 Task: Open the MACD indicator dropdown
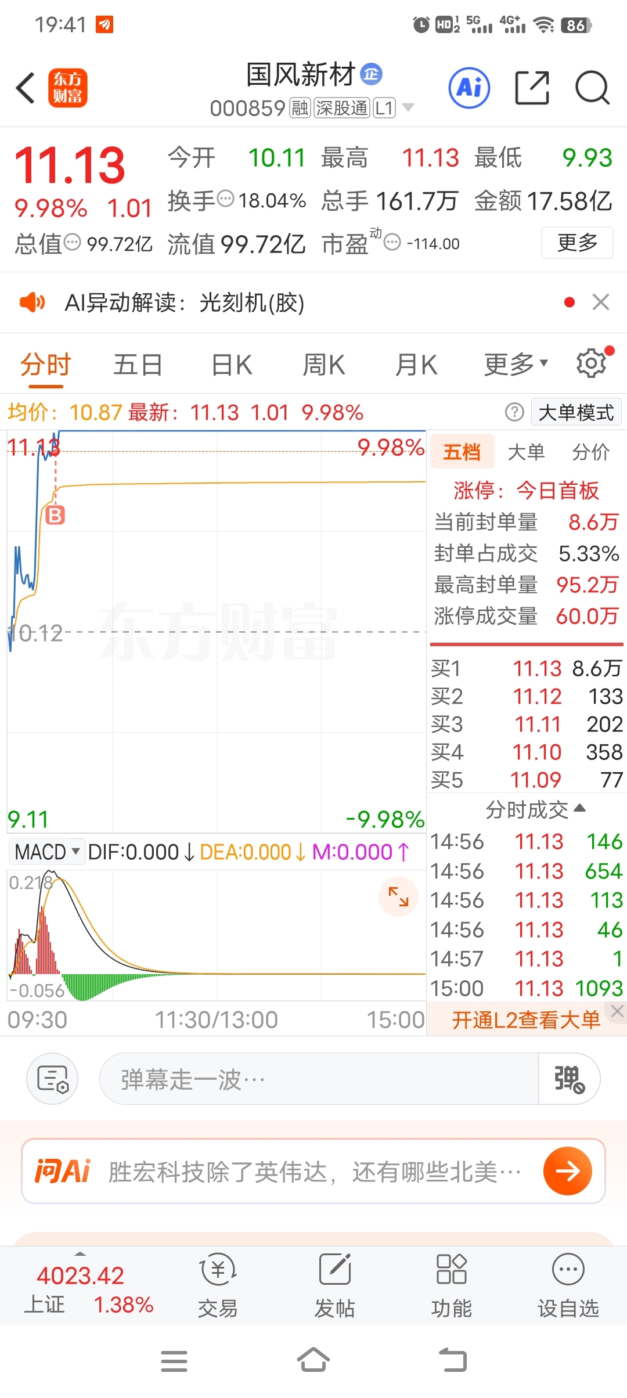pos(47,852)
